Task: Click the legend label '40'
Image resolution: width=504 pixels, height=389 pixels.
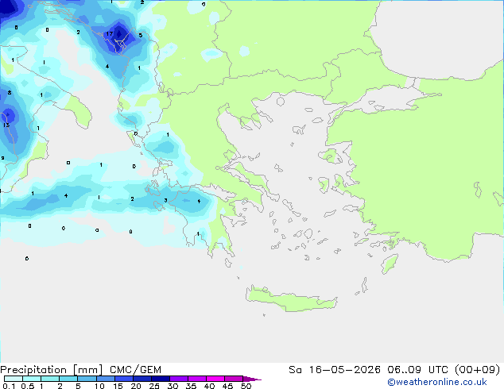Action: (209, 386)
